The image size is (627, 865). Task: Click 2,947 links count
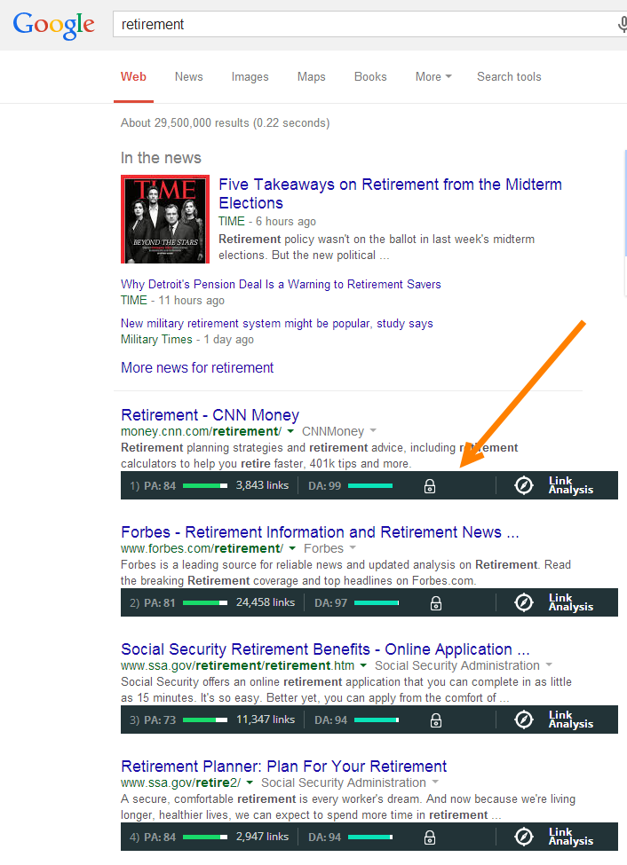click(262, 837)
